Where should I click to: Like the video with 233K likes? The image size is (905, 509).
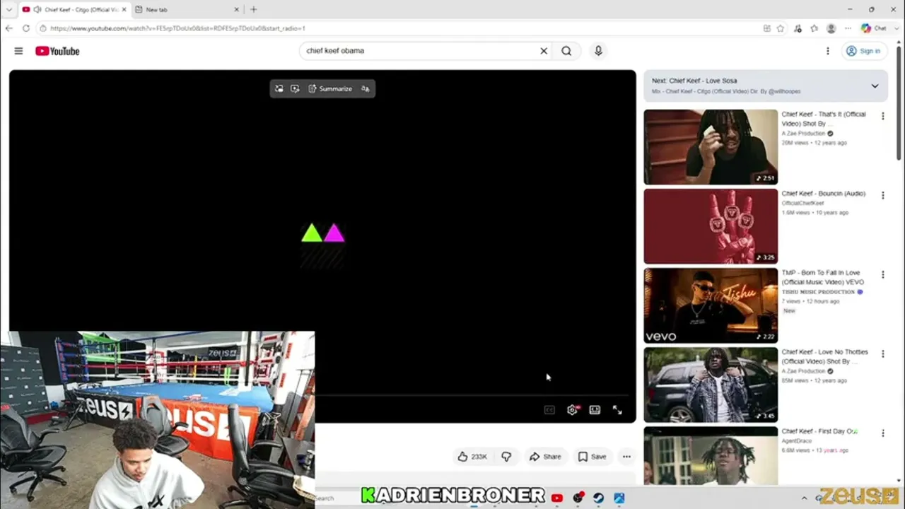coord(472,457)
